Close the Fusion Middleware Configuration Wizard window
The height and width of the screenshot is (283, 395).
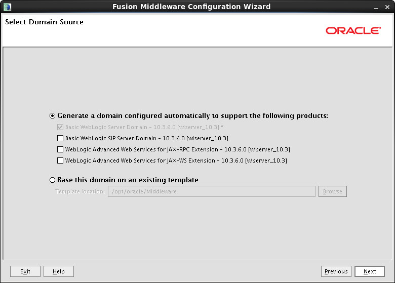click(387, 7)
